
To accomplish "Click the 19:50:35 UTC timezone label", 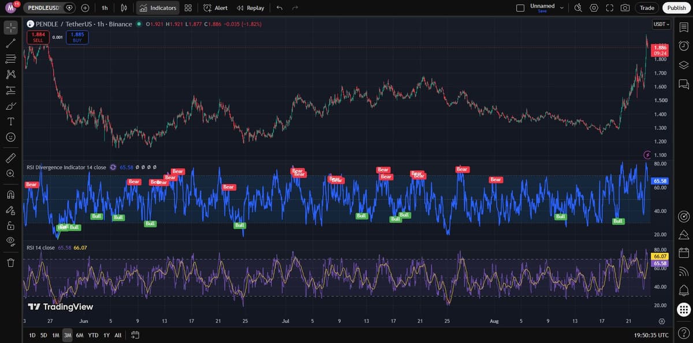I will [x=651, y=335].
